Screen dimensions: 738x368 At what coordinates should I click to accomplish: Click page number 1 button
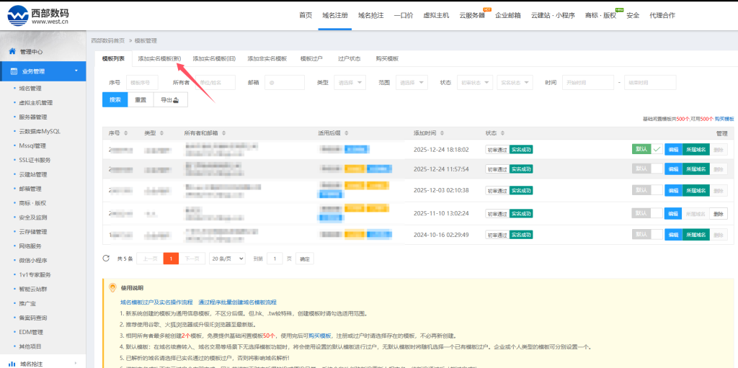click(x=172, y=259)
